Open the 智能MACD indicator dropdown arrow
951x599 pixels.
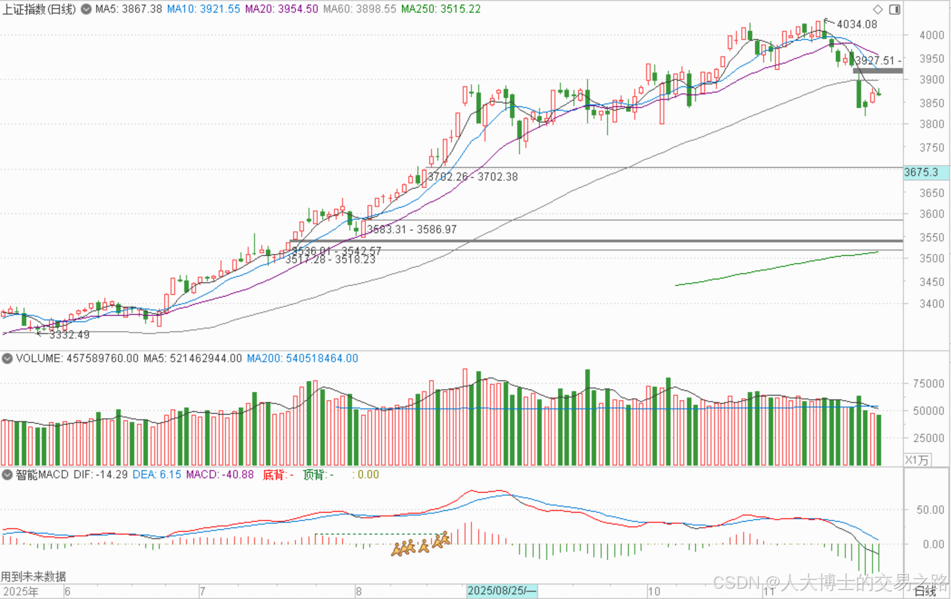(7, 475)
